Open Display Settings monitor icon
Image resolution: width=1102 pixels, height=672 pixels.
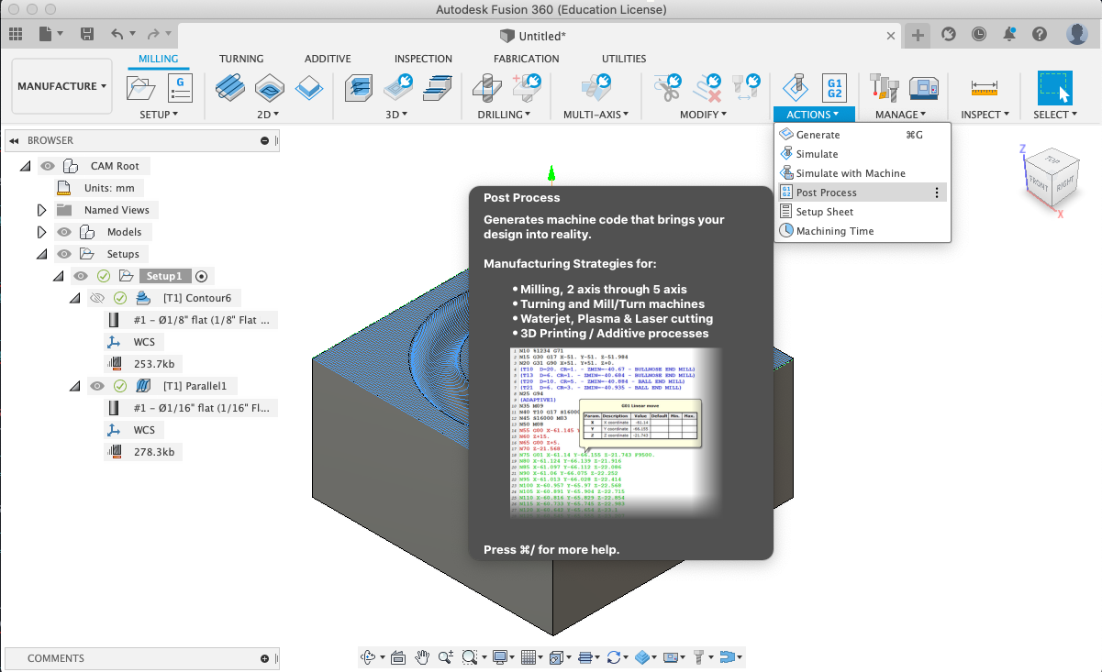500,656
